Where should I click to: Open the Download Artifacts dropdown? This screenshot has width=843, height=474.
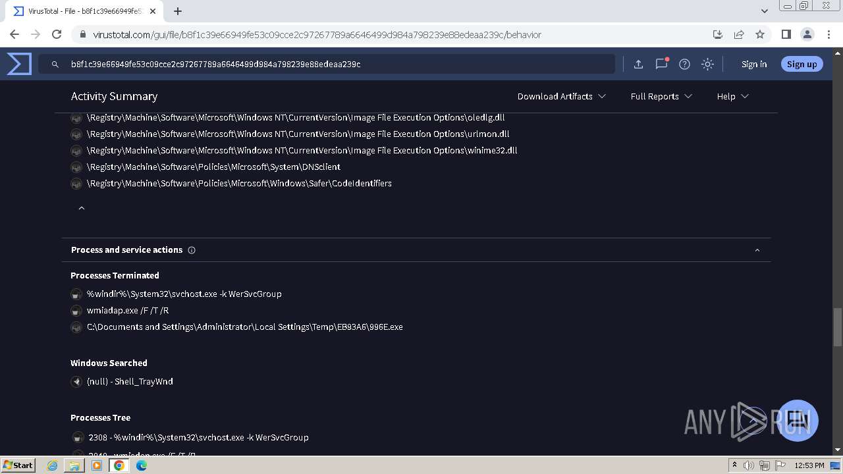click(562, 96)
